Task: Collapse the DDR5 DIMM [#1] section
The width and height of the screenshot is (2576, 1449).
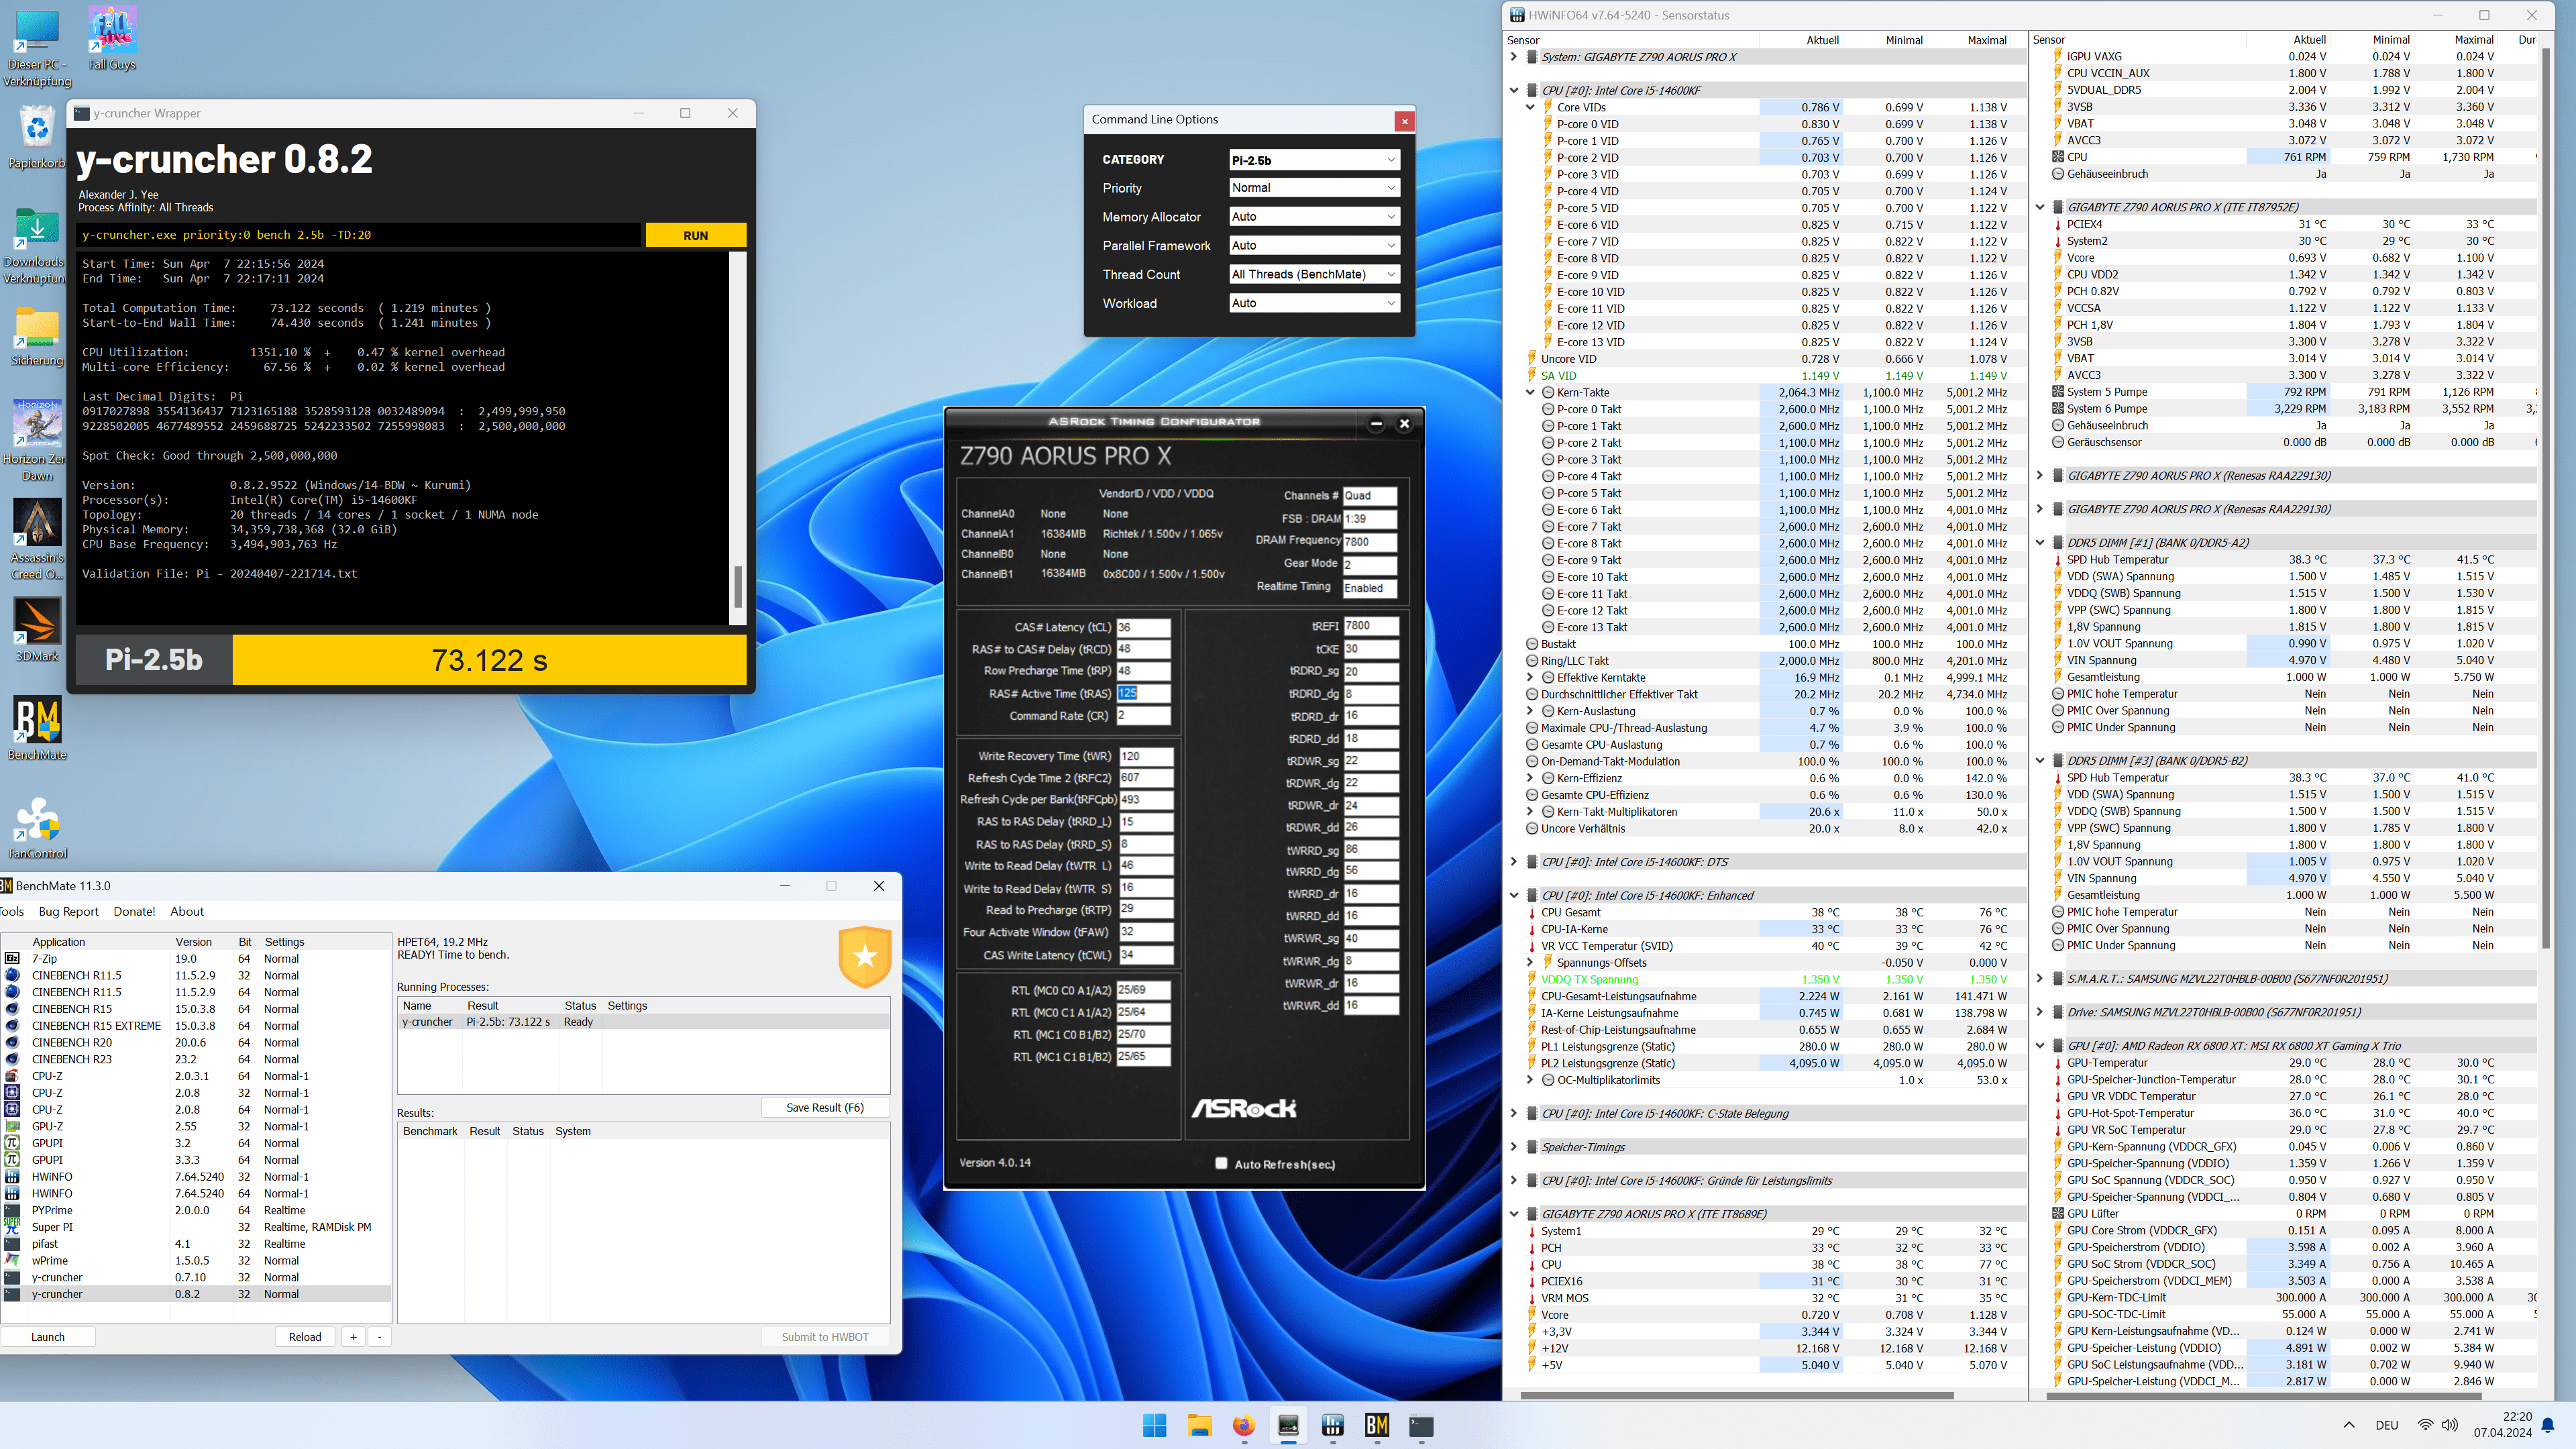Action: pos(2040,543)
